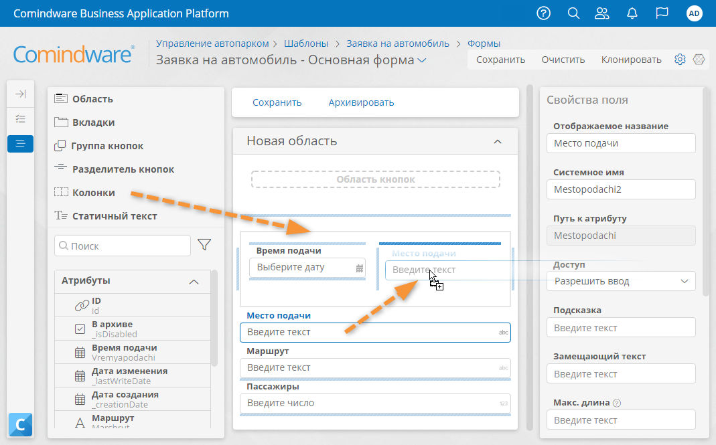Image resolution: width=716 pixels, height=445 pixels.
Task: Click Подсказка input field
Action: coord(621,328)
